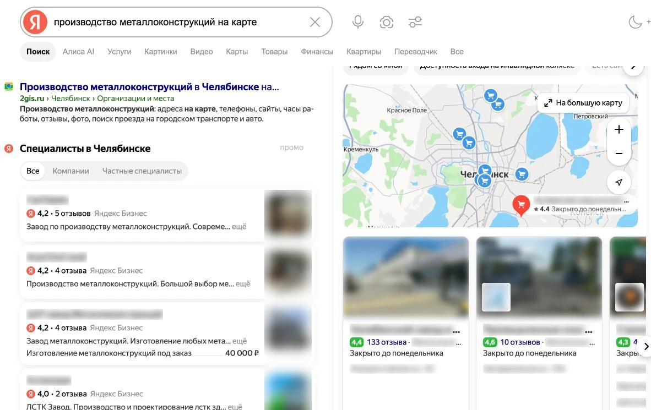Switch to the Товары tab
Viewport: 651px width, 410px height.
coord(274,52)
